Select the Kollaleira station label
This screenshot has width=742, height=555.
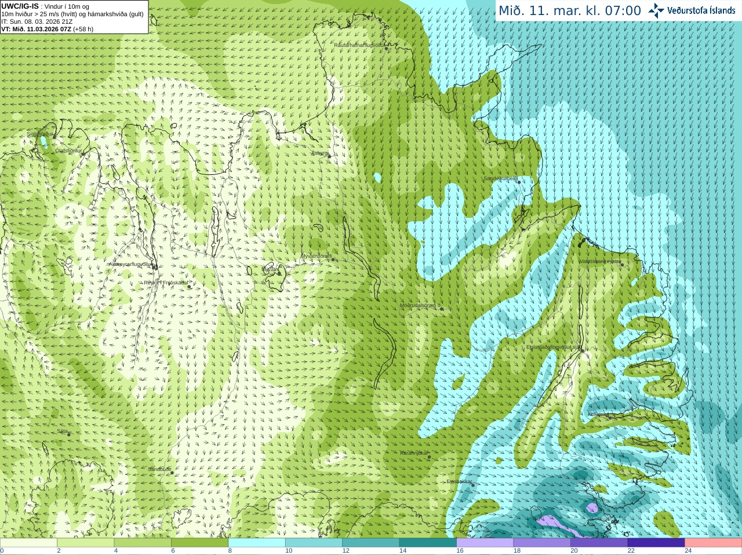[x=598, y=414]
